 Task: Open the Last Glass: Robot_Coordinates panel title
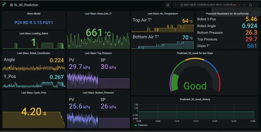point(34,53)
